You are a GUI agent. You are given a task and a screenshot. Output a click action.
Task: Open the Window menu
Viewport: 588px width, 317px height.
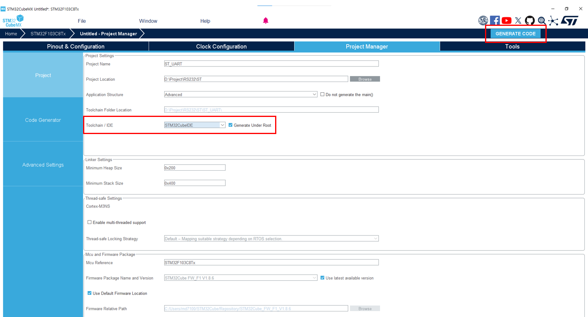148,21
